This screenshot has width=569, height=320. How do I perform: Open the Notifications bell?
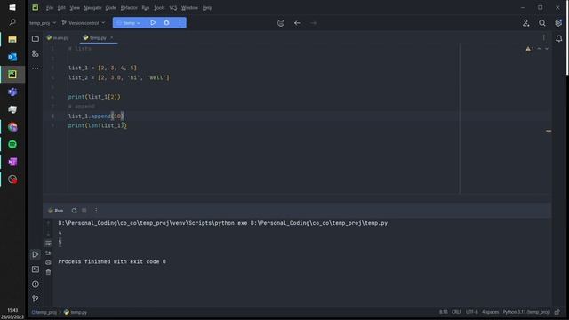click(x=559, y=38)
